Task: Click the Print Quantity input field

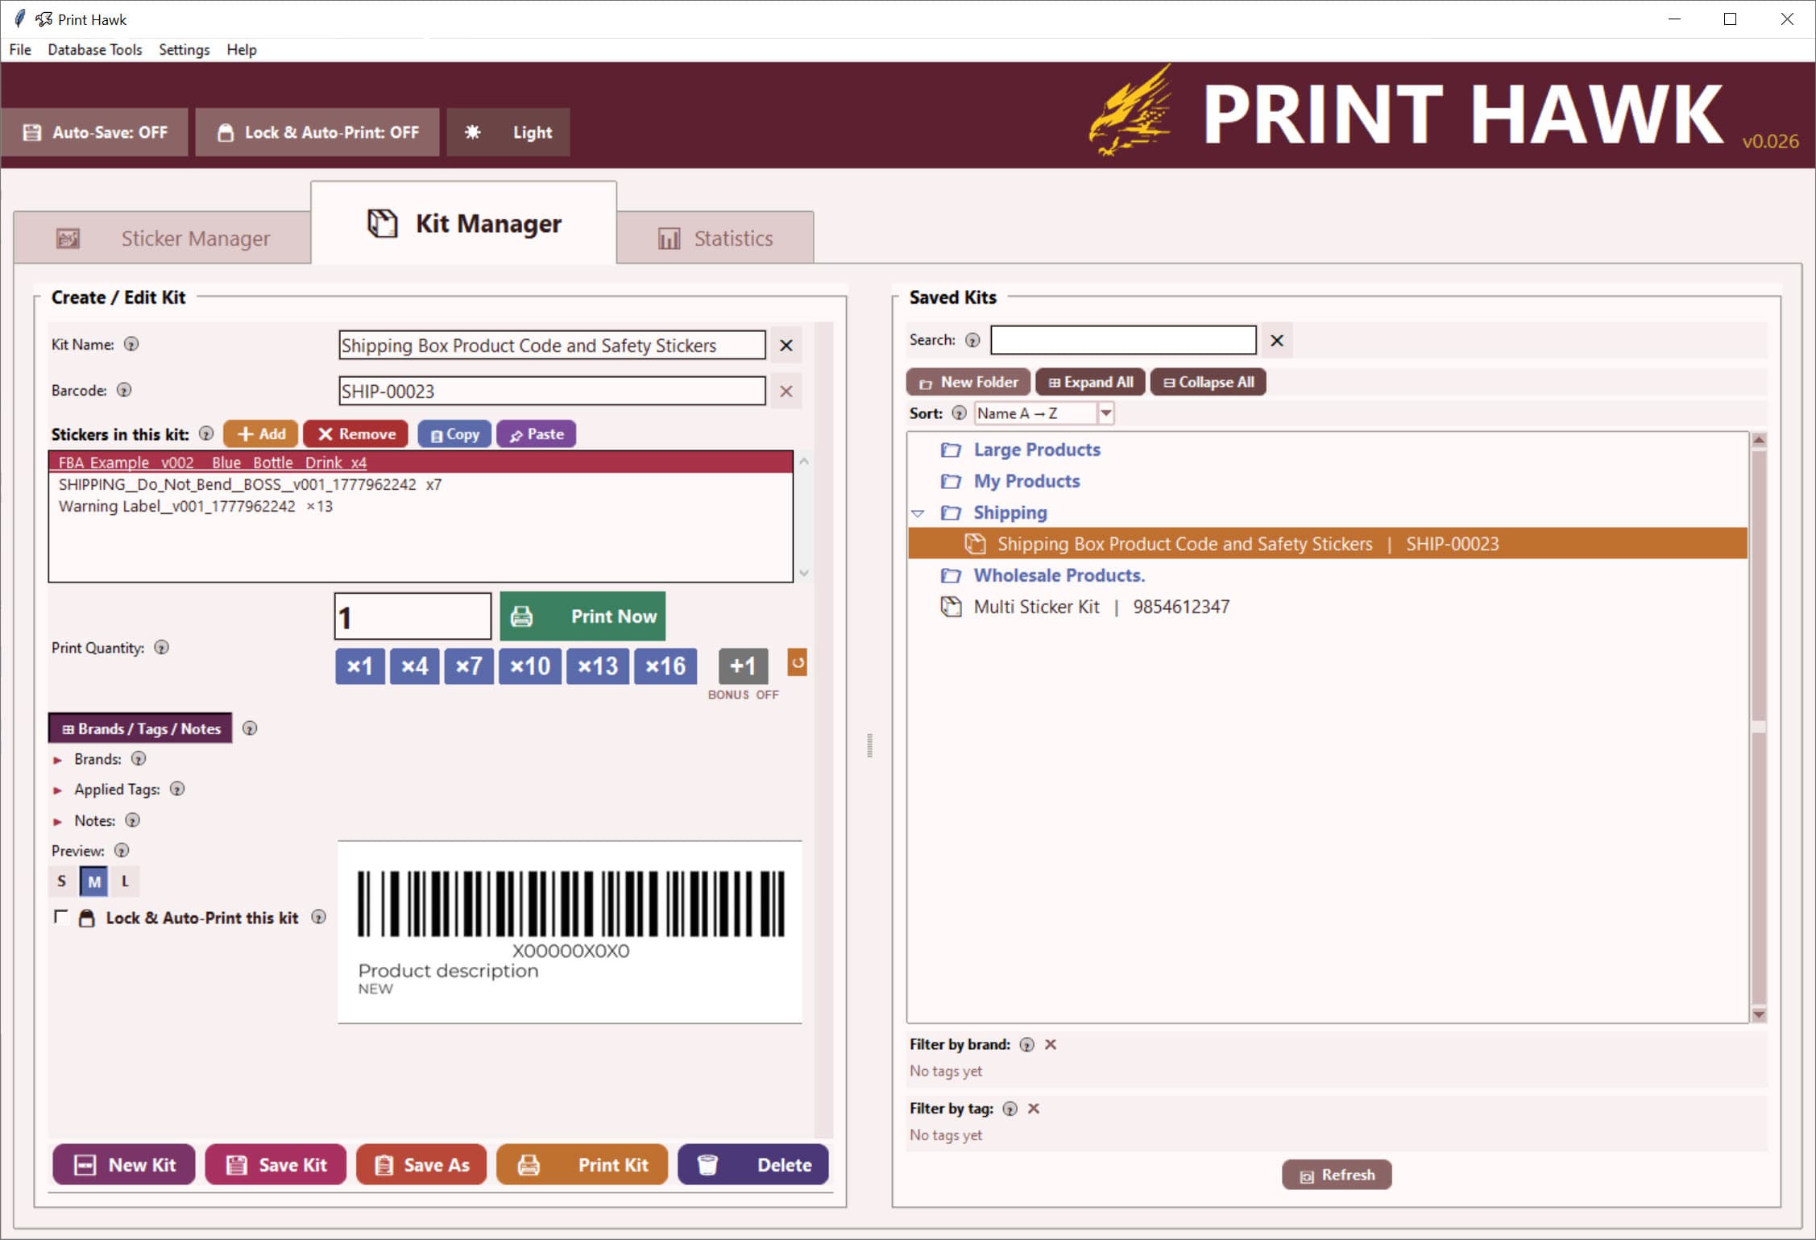Action: click(413, 617)
